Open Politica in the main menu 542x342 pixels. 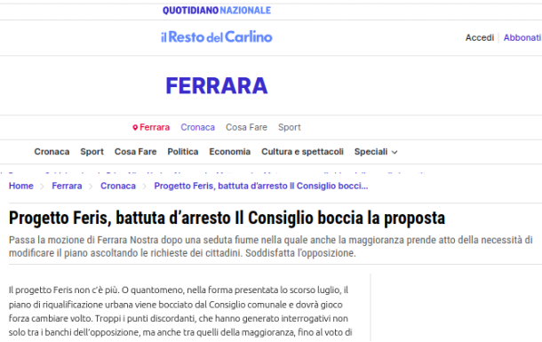[x=183, y=152]
